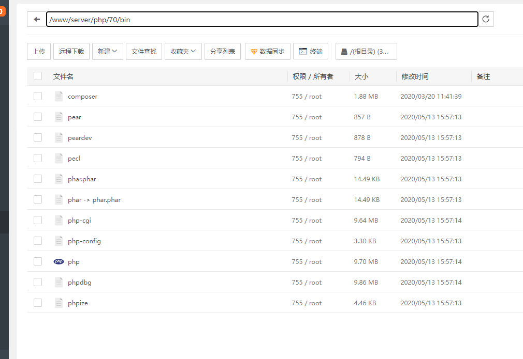Open the pear file name
Viewport: 523px width, 359px height.
coord(75,117)
